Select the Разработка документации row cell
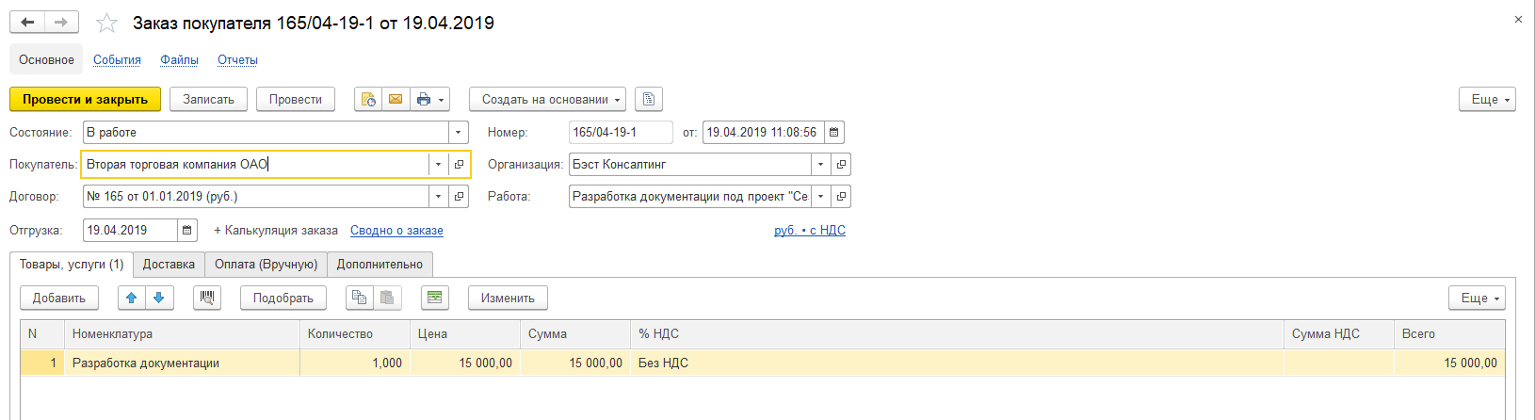This screenshot has width=1535, height=420. tap(182, 363)
